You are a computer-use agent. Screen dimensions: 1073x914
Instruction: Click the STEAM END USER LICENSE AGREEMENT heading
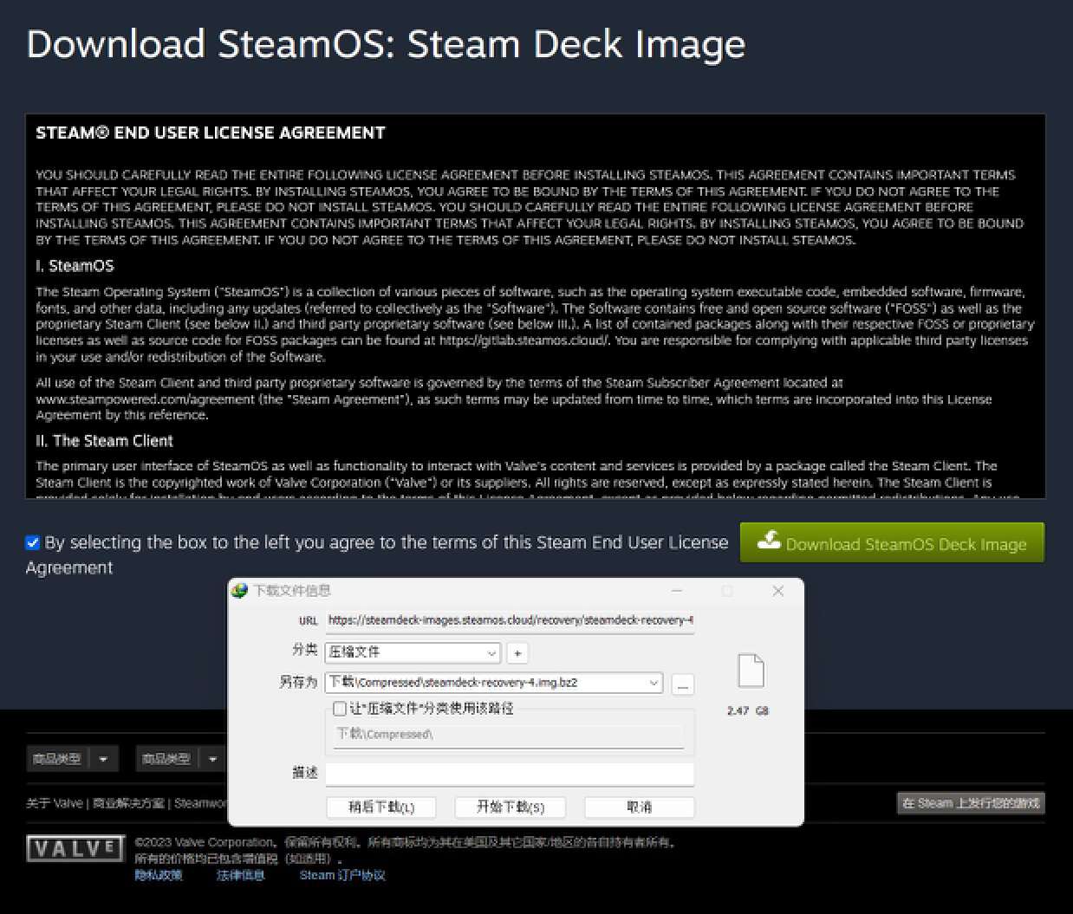(x=211, y=133)
